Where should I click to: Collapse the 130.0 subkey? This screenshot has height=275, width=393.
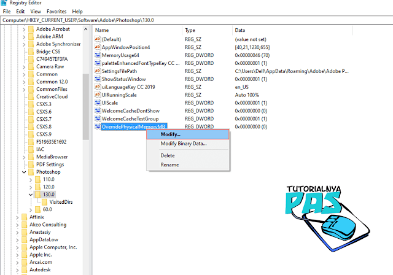(x=31, y=195)
